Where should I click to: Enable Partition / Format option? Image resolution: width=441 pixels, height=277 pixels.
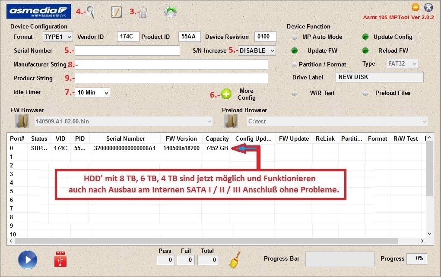coord(295,64)
